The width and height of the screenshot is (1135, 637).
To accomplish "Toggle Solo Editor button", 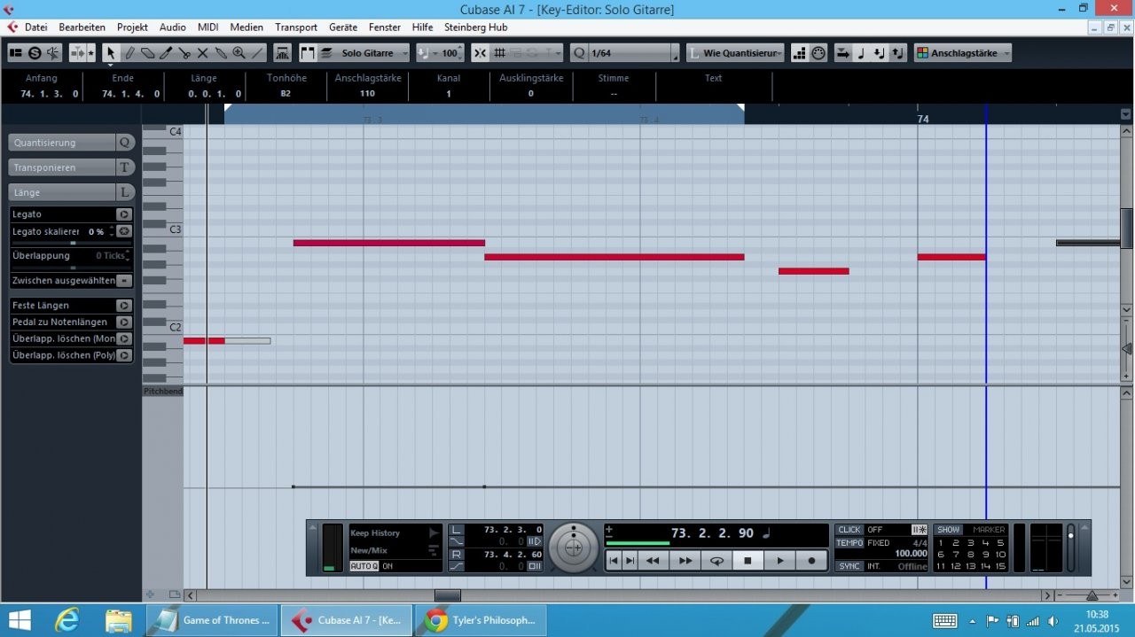I will 35,53.
